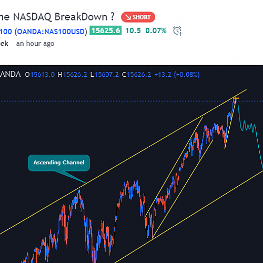This screenshot has width=263, height=263.
Task: Click the red SHORT badge
Action: click(138, 17)
